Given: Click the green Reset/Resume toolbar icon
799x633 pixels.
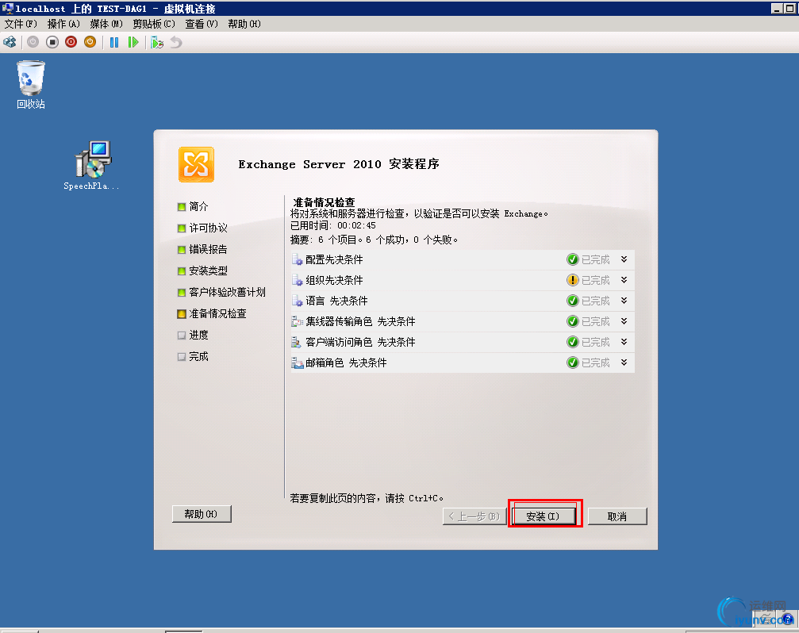Looking at the screenshot, I should 133,42.
